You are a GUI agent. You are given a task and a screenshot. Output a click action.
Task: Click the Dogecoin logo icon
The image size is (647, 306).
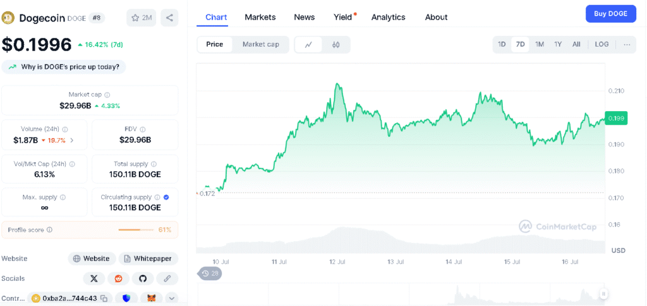[8, 18]
